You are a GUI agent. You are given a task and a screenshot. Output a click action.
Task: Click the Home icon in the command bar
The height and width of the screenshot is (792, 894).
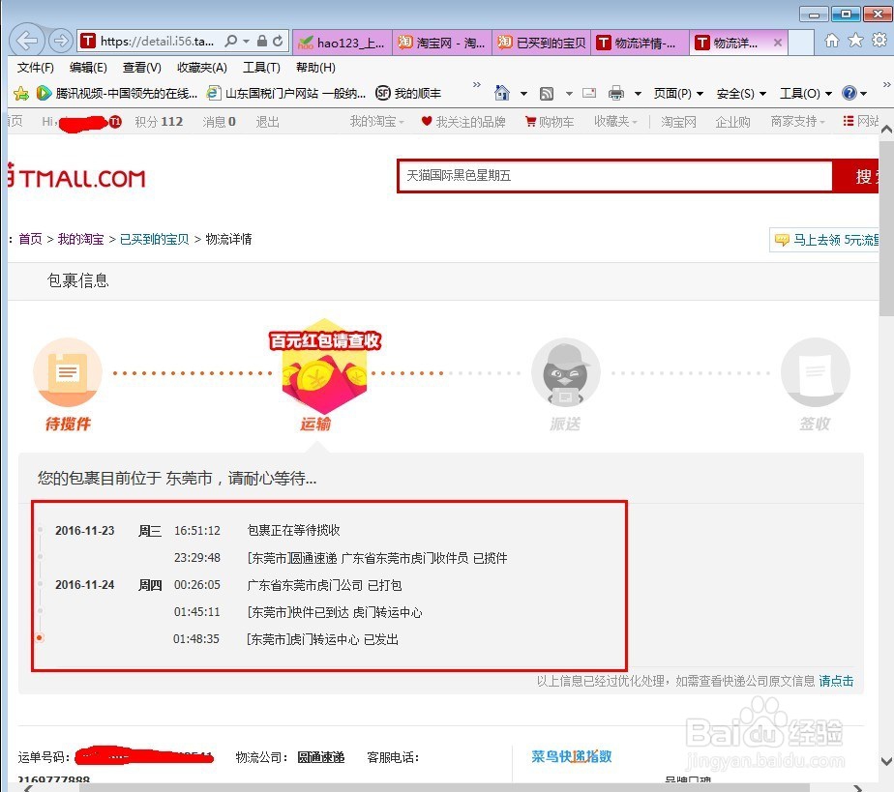(502, 93)
